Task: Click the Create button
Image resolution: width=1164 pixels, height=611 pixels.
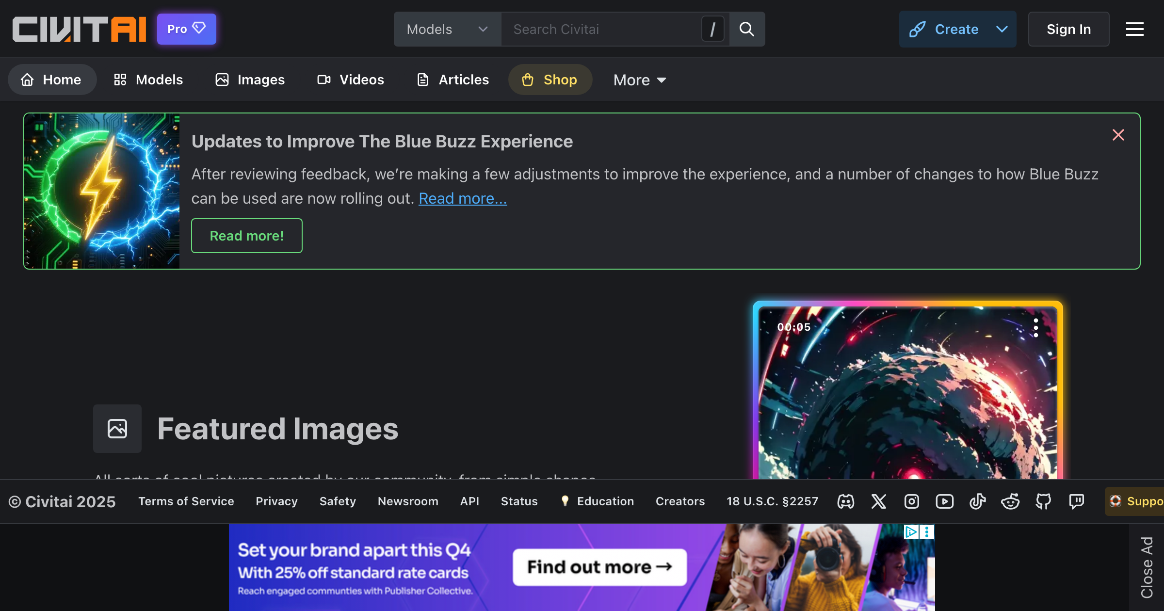Action: 944,29
